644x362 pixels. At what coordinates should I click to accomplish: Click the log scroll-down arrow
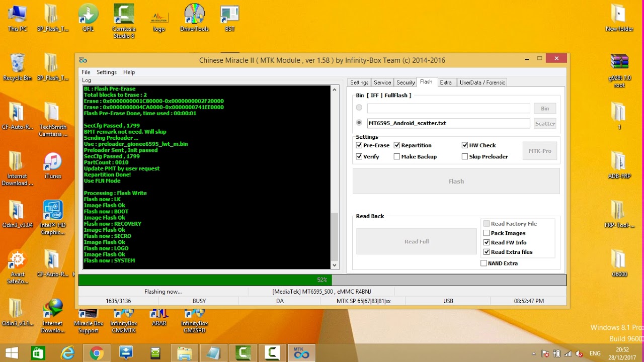(x=335, y=265)
